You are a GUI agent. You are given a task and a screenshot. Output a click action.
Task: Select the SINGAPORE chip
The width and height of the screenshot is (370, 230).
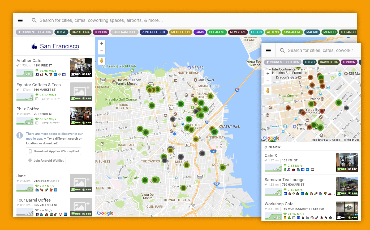point(292,32)
